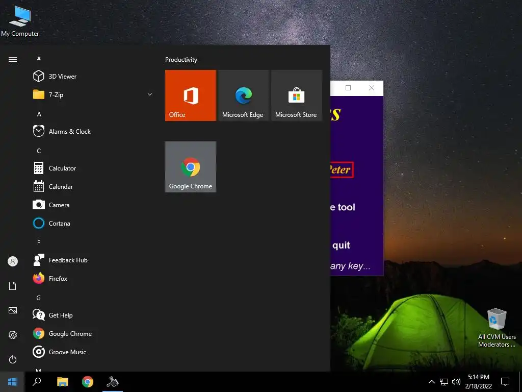Select the Recycle Bin desktop icon
The image size is (522, 392).
(x=497, y=327)
